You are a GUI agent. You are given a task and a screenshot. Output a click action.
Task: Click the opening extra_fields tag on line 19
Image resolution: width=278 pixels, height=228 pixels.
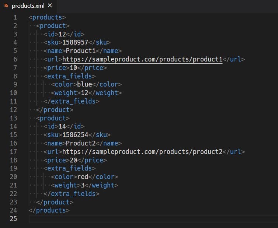[69, 168]
